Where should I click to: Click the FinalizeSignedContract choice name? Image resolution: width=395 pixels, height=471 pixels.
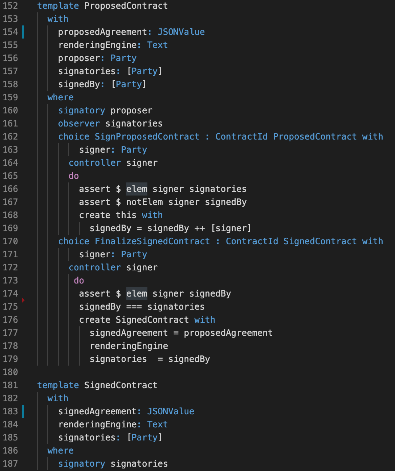[152, 241]
